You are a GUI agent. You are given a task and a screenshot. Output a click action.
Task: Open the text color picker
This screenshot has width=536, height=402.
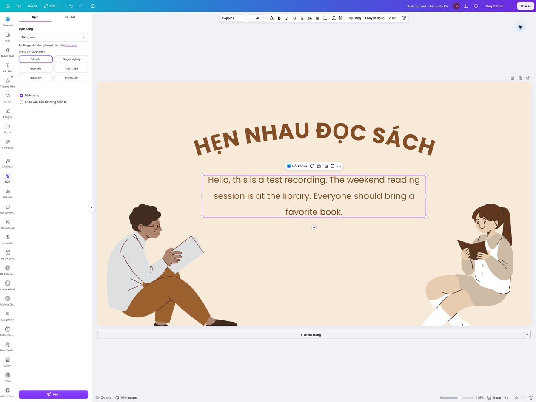[x=271, y=18]
